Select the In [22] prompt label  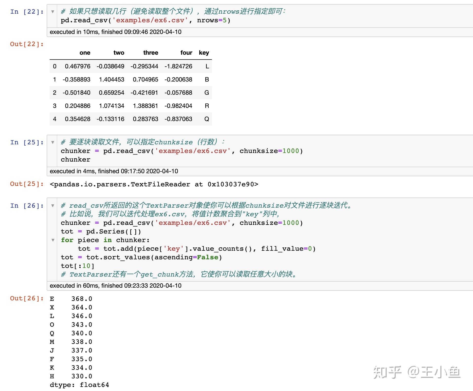[27, 12]
